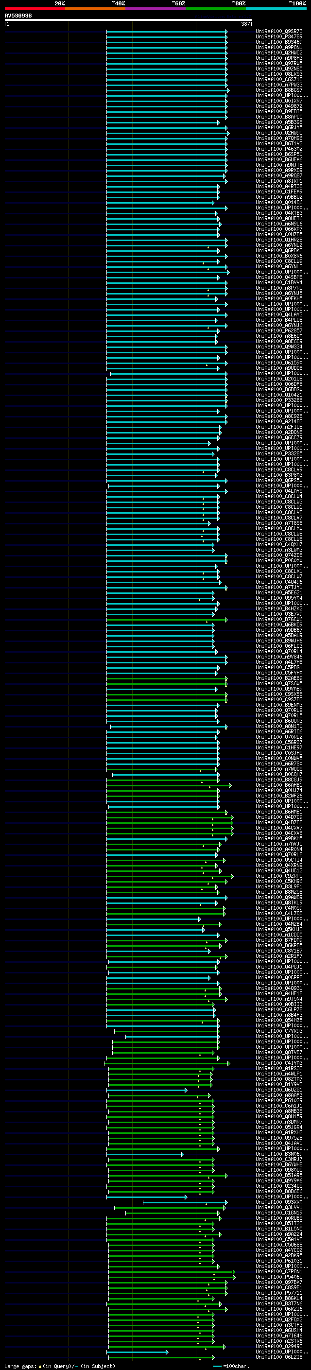The height and width of the screenshot is (1370, 311).
Task: Select the UniRef100_Q014Q6 label
Action: [279, 203]
